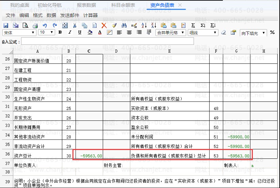Select row 36 header
The image size is (280, 188).
coord(7,154)
